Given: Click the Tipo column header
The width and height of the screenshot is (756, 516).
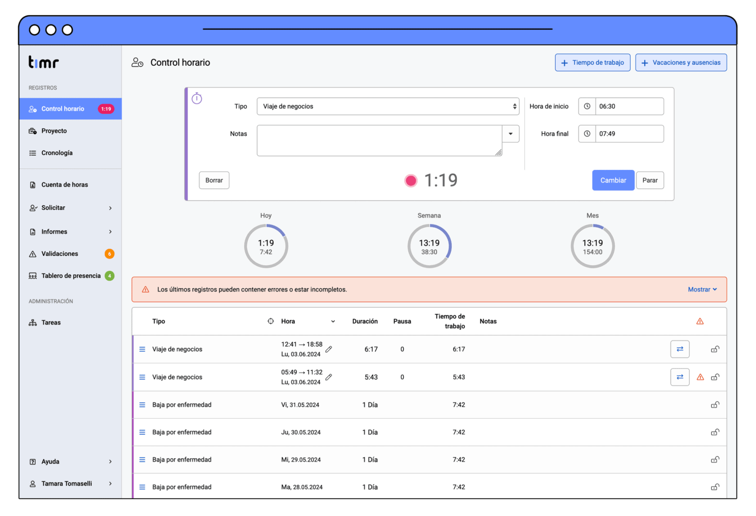Looking at the screenshot, I should (x=159, y=322).
